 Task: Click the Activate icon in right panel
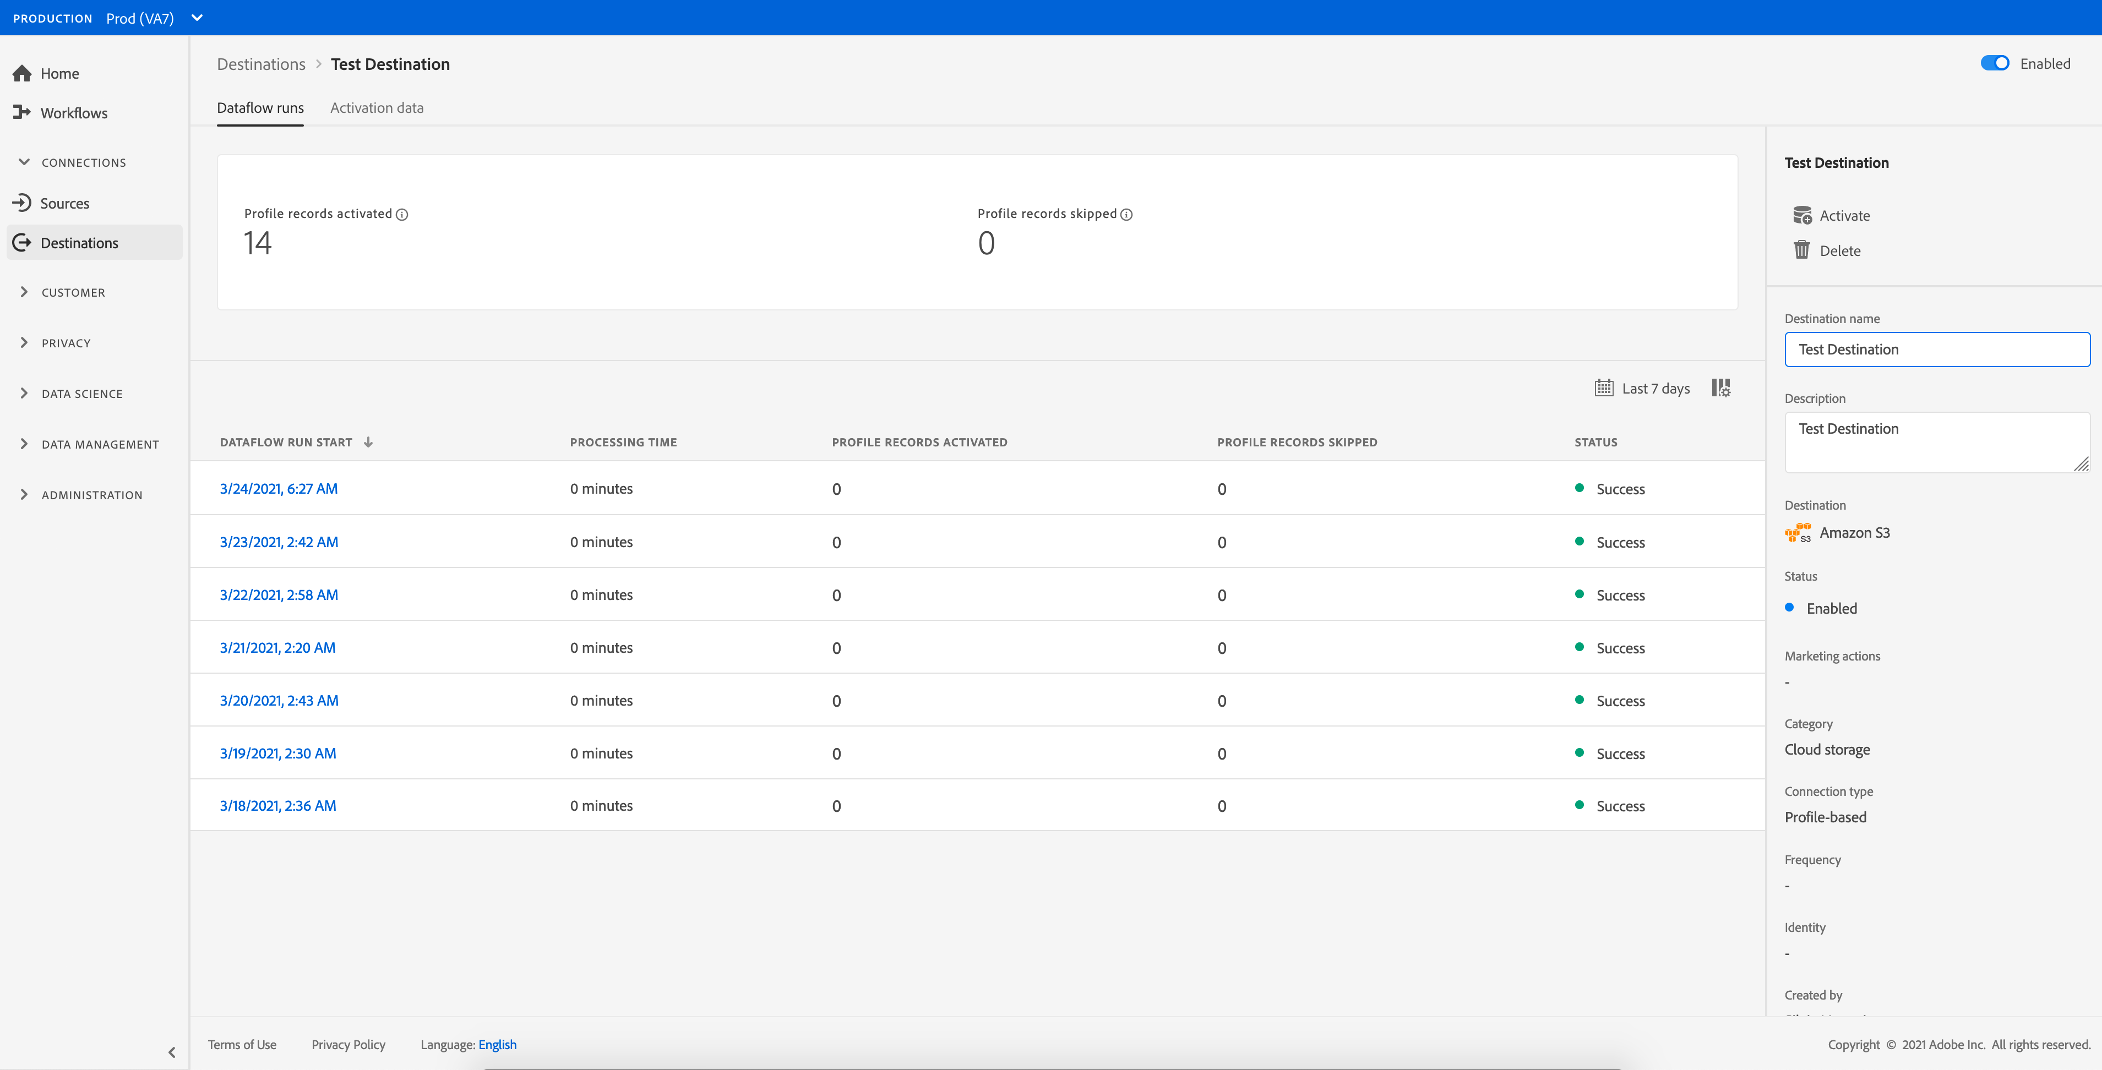(x=1802, y=215)
